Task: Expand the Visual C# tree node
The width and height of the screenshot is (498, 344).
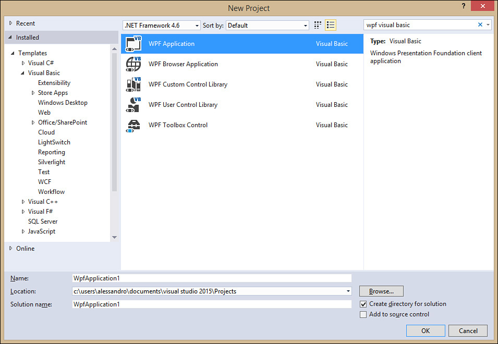Action: (x=23, y=63)
